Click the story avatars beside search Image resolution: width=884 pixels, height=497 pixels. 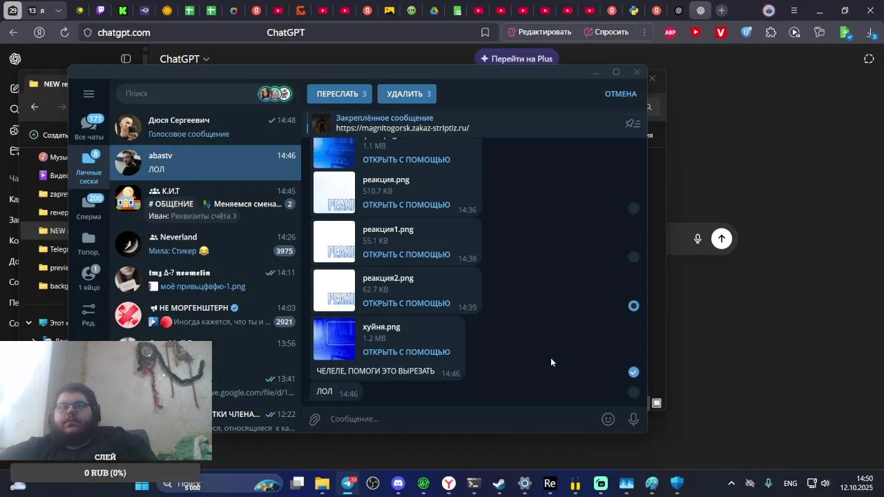(x=275, y=94)
